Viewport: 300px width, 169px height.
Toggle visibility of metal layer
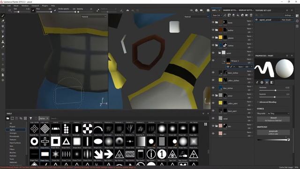point(213,118)
